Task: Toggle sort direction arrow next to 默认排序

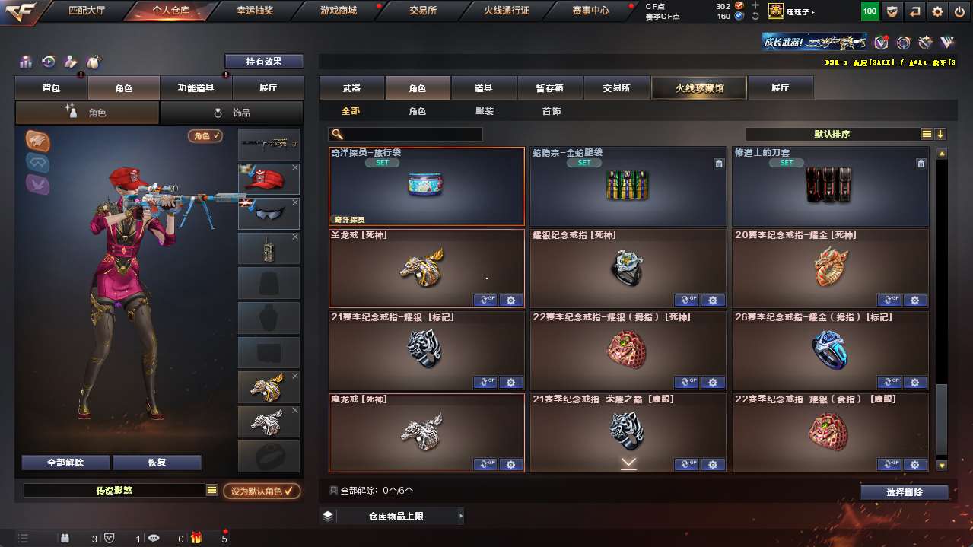Action: point(941,135)
